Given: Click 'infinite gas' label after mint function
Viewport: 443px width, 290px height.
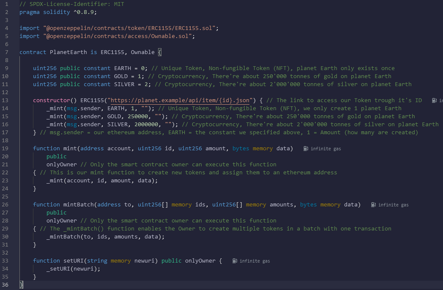Looking at the screenshot, I should coord(326,149).
